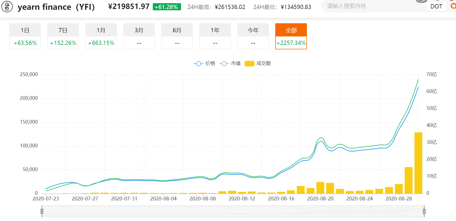Click the orange search magnifier icon

click(453, 6)
